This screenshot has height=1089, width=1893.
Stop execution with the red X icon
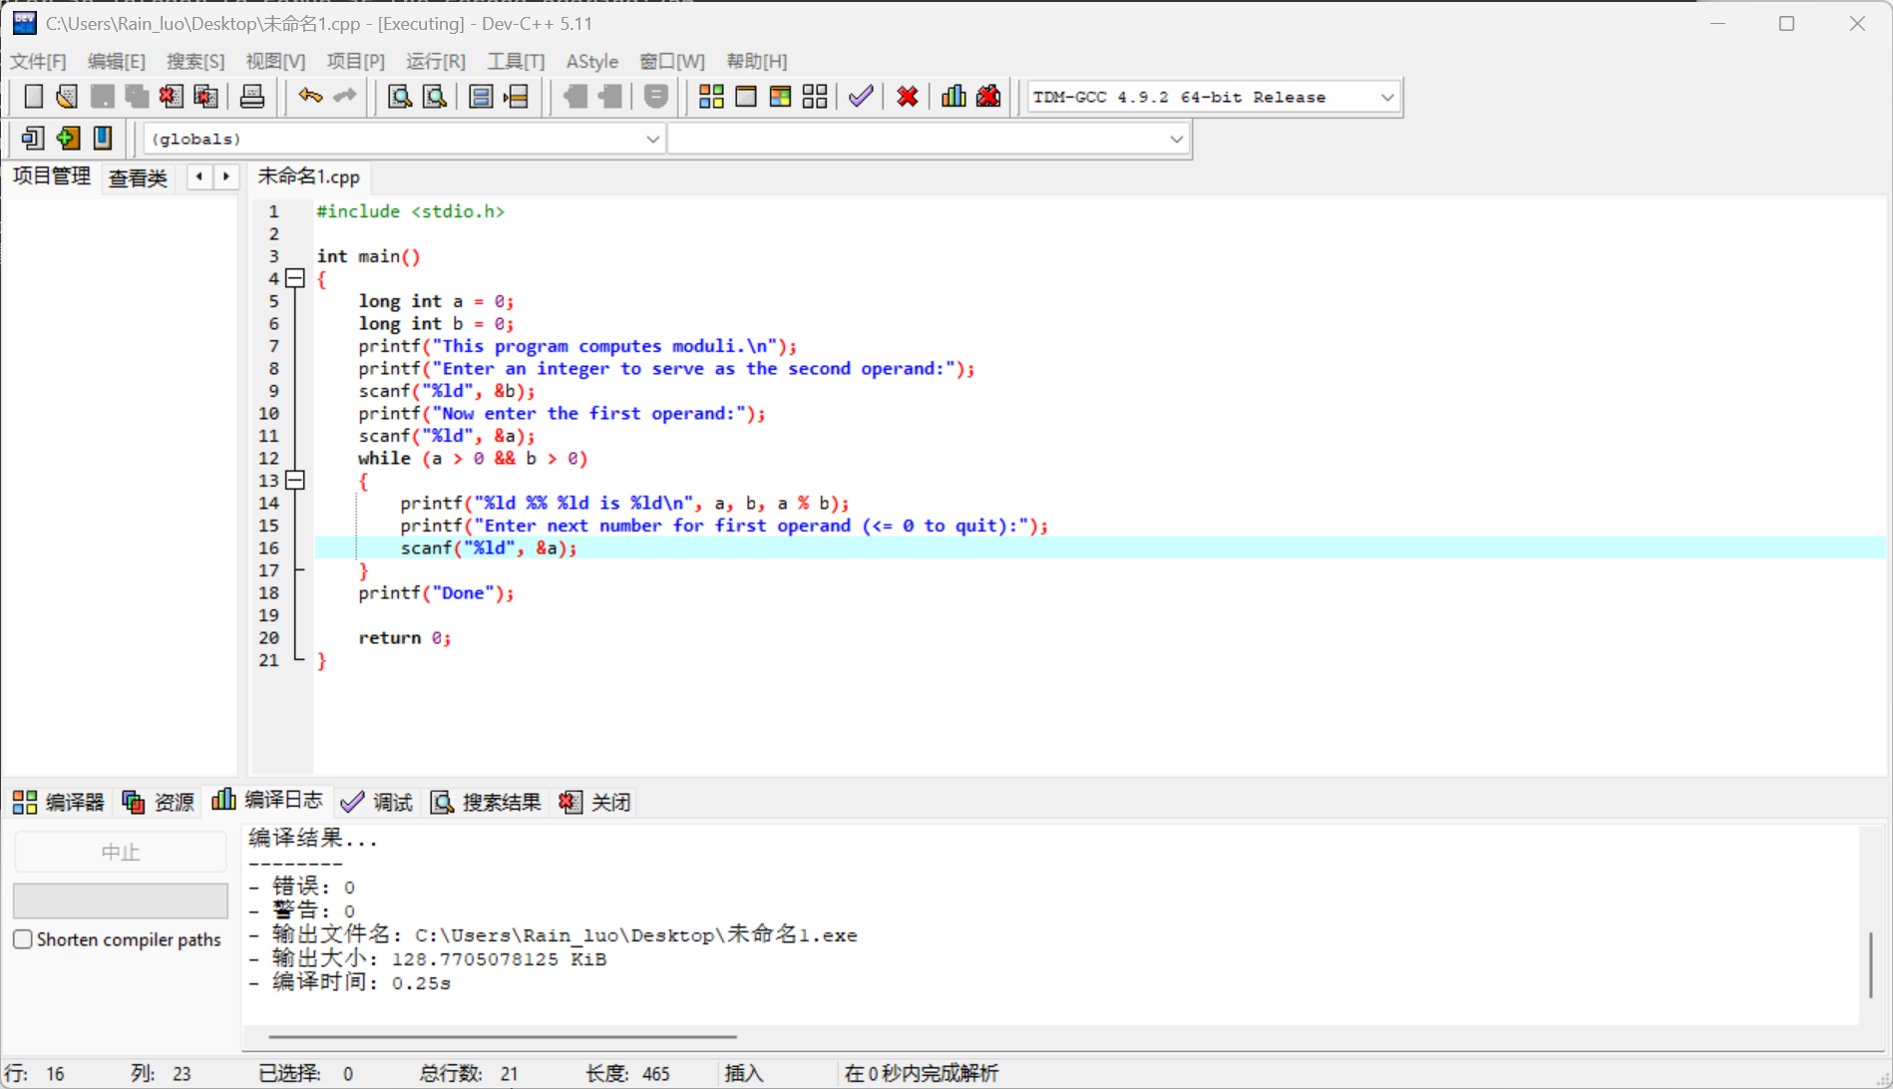coord(908,97)
